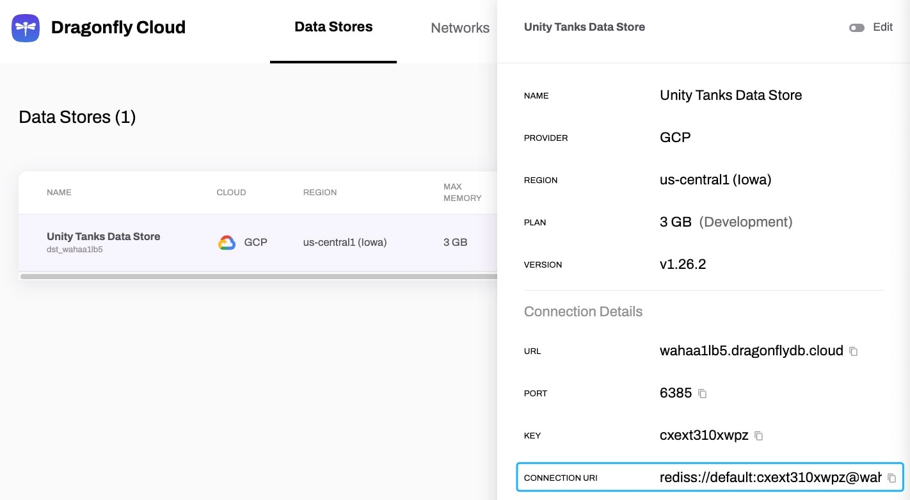
Task: Click the Dragonfly Cloud title
Action: point(118,28)
